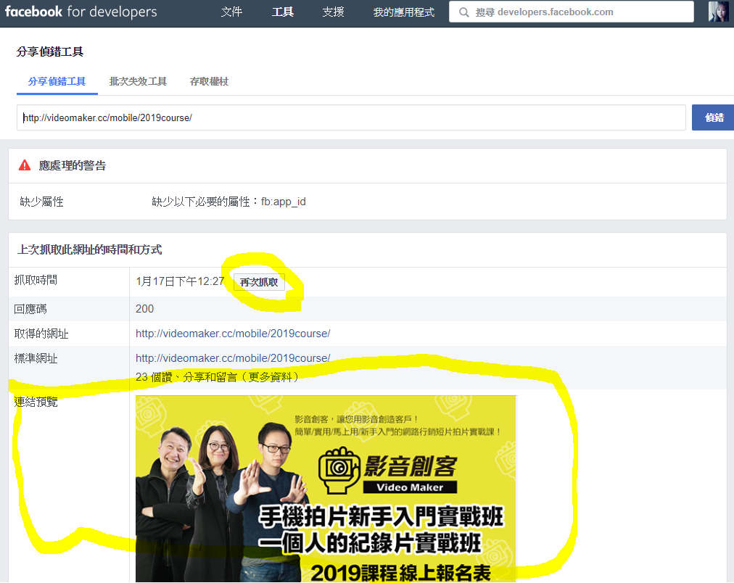Switch to the 批次失效工具 tab
This screenshot has height=583, width=734.
tap(138, 81)
